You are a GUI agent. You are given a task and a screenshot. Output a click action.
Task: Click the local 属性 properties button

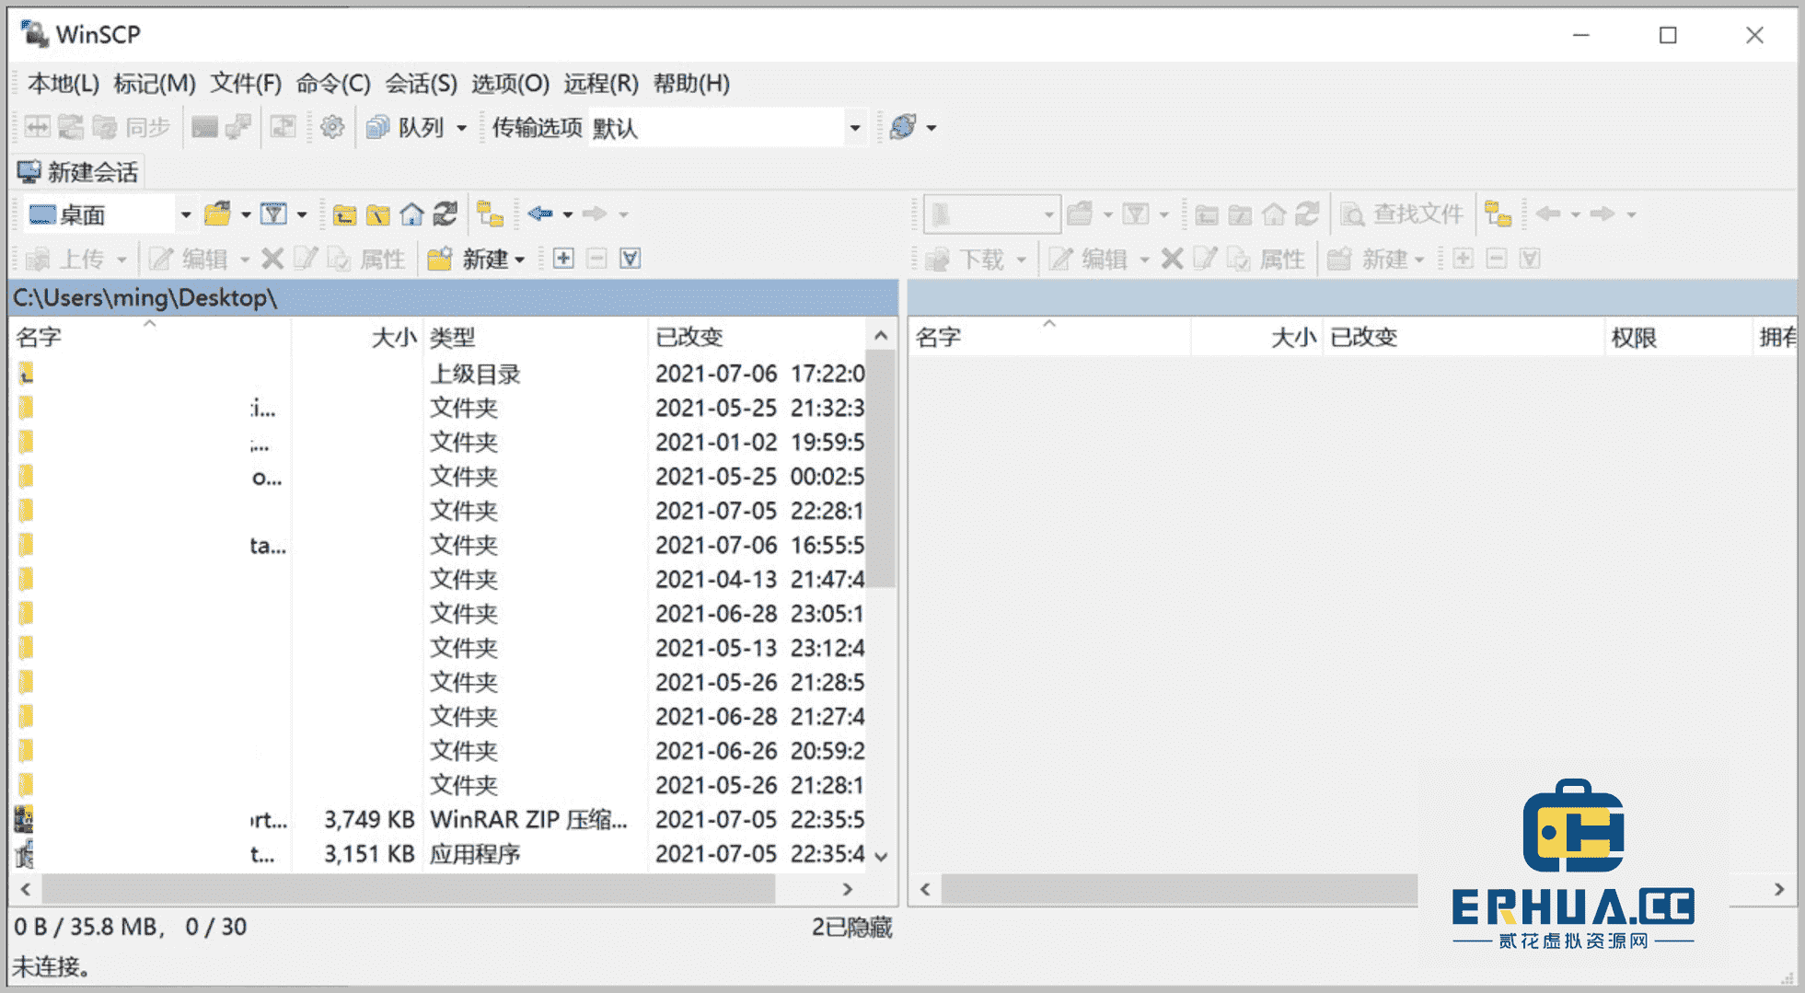[x=366, y=259]
